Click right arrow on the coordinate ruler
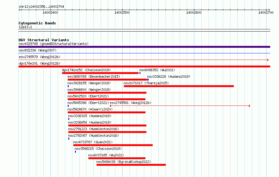 coord(269,10)
